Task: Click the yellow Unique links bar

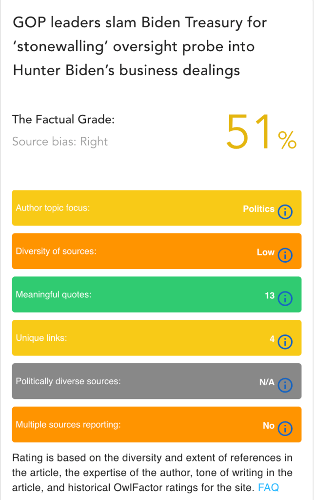Action: 146,338
